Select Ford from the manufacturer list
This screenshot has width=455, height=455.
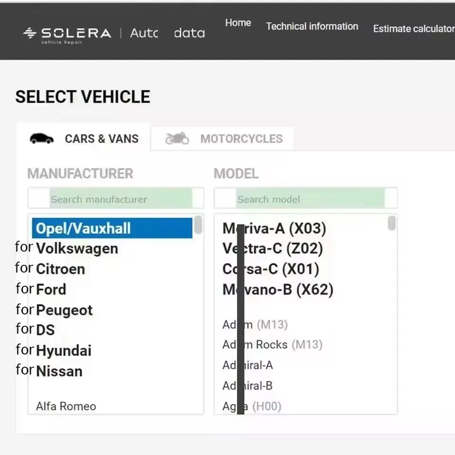(51, 289)
